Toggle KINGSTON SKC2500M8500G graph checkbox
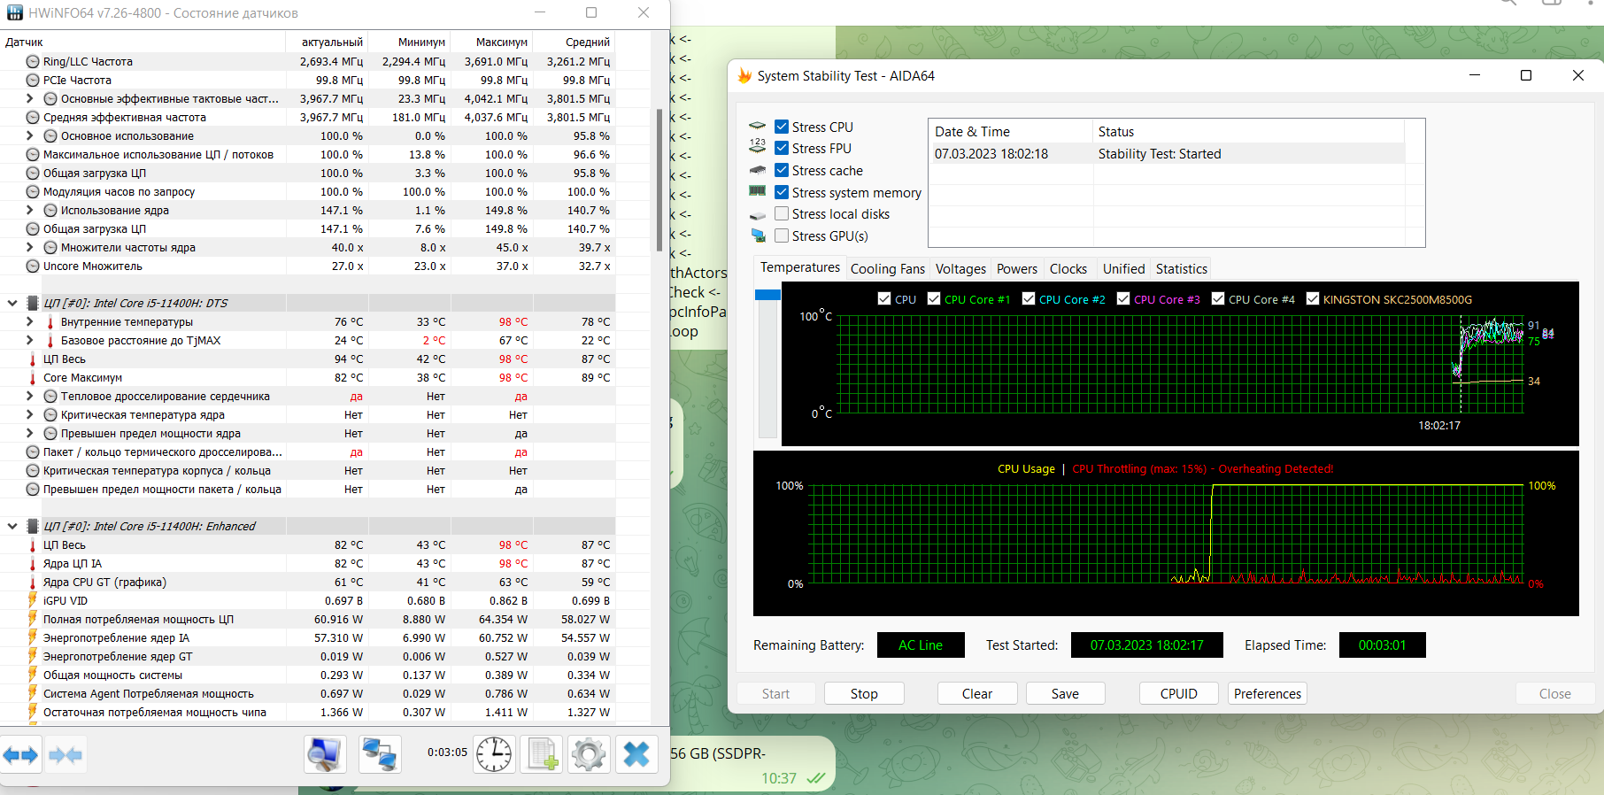This screenshot has width=1604, height=795. (1313, 298)
